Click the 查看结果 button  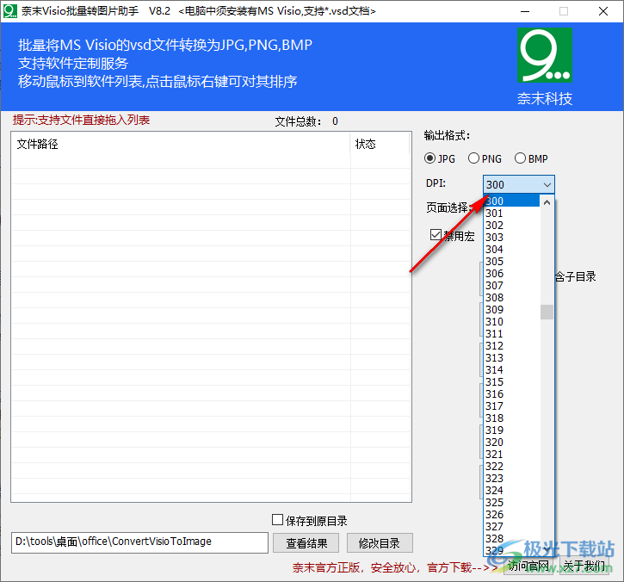pos(306,543)
